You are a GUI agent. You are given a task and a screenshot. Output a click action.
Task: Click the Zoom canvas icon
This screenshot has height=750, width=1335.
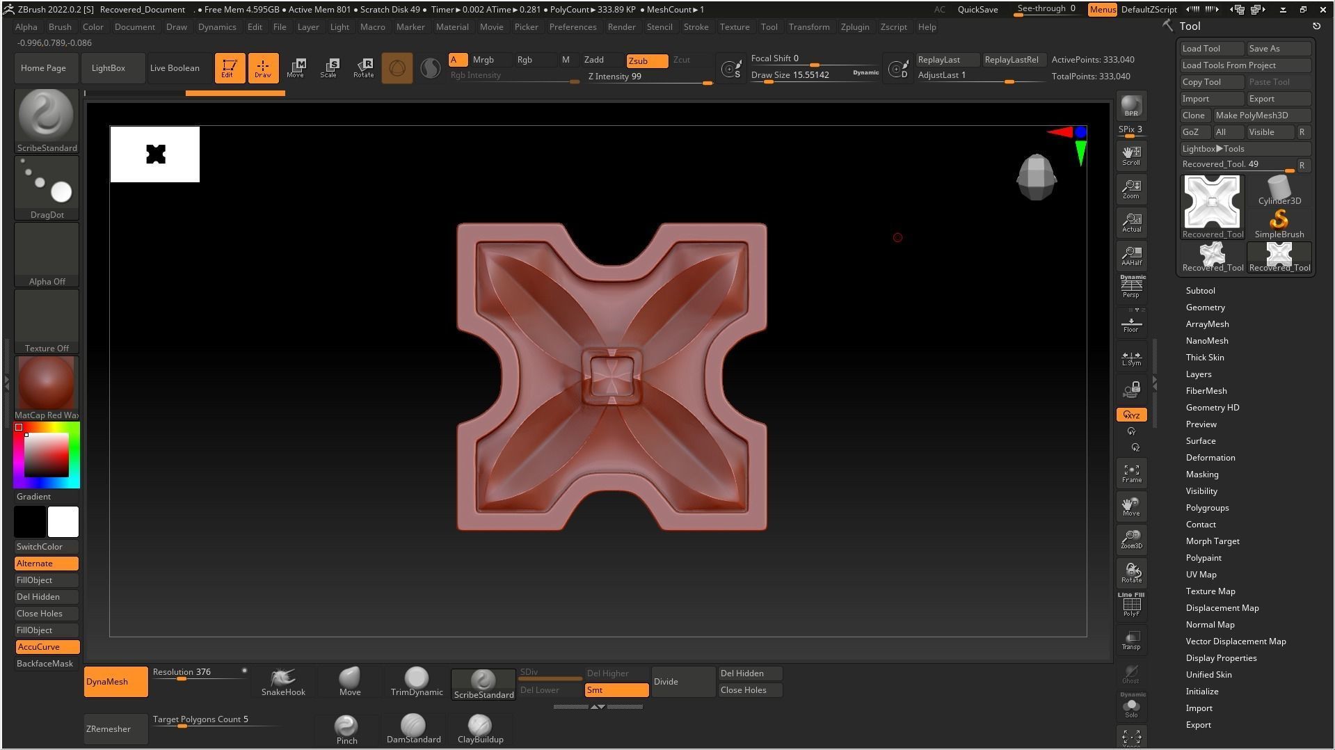(x=1131, y=189)
